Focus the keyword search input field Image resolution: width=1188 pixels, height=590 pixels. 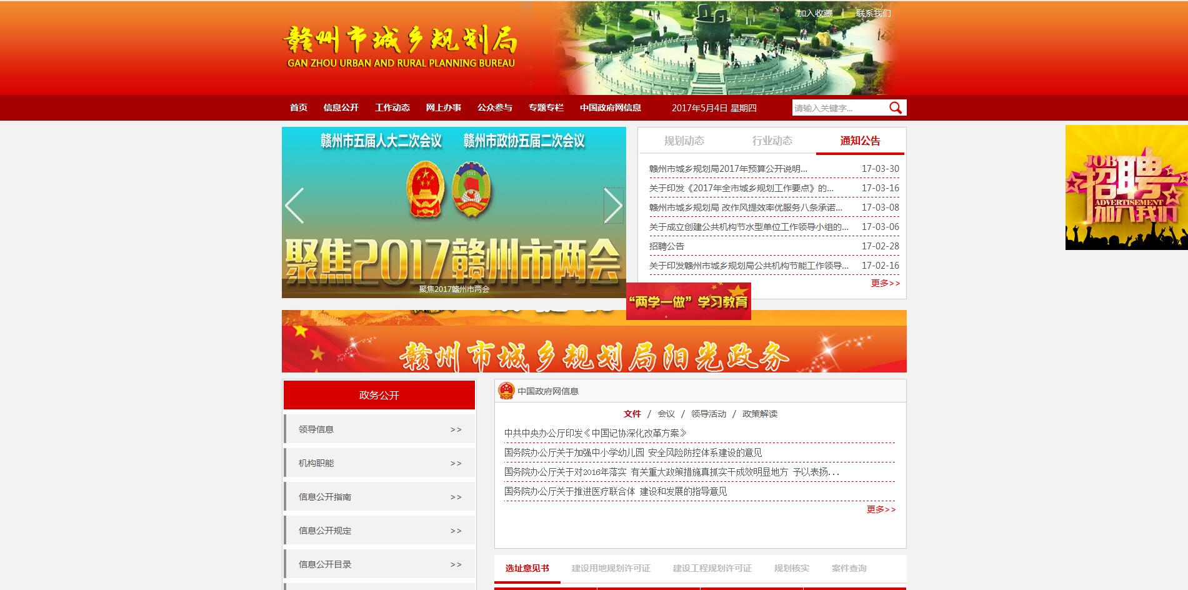tap(839, 108)
